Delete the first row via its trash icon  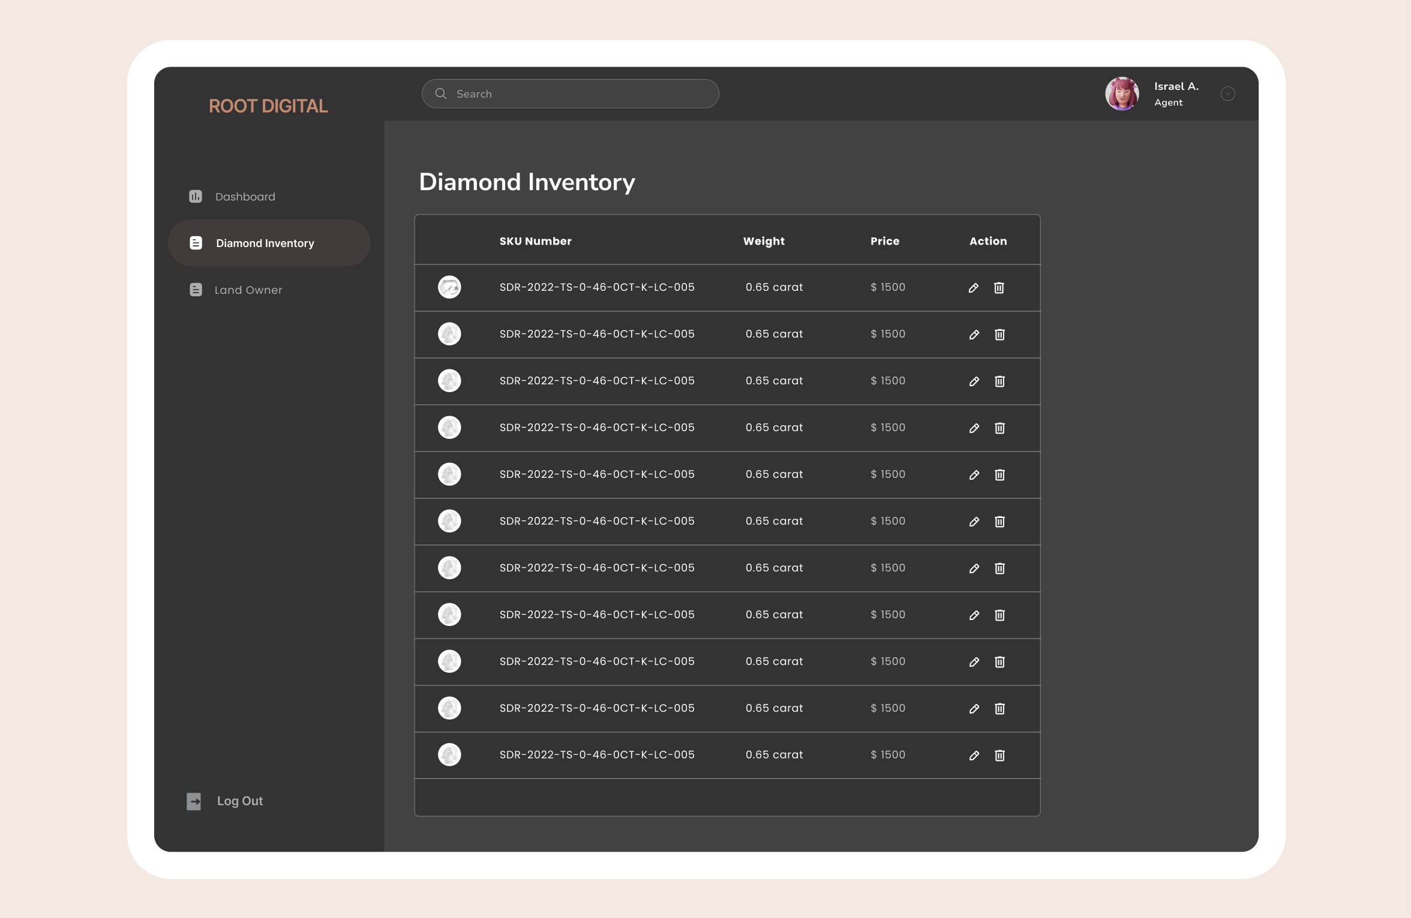click(x=999, y=288)
